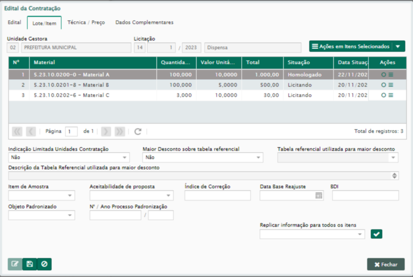Sort by Material column header
Viewport: 413px width, 277px height.
pyautogui.click(x=93, y=62)
